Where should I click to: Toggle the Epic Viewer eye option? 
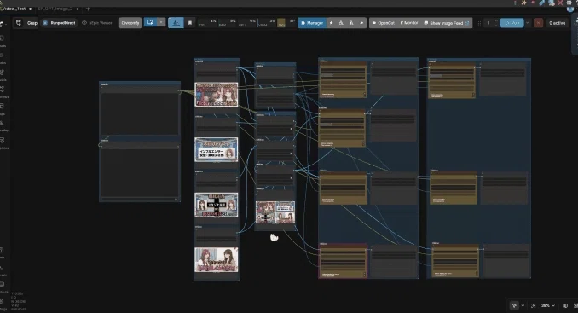pos(96,23)
